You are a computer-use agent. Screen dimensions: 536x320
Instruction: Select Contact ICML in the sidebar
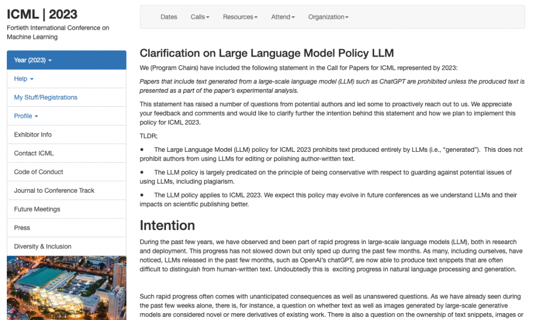pyautogui.click(x=66, y=153)
